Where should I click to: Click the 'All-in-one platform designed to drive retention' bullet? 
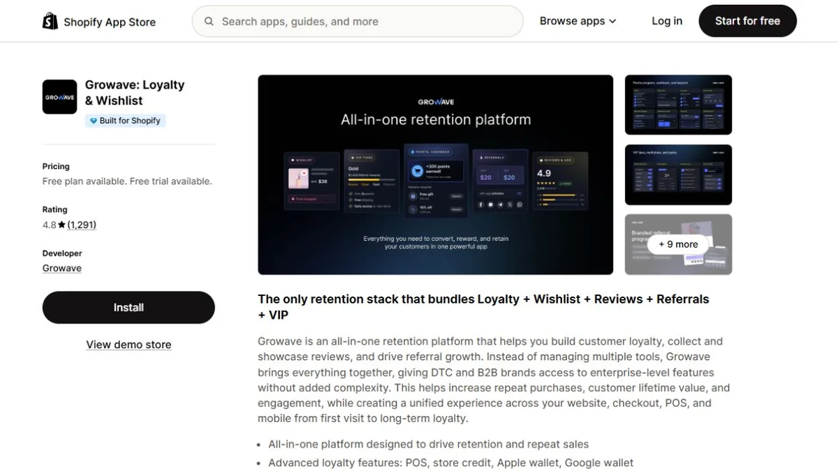pos(429,444)
